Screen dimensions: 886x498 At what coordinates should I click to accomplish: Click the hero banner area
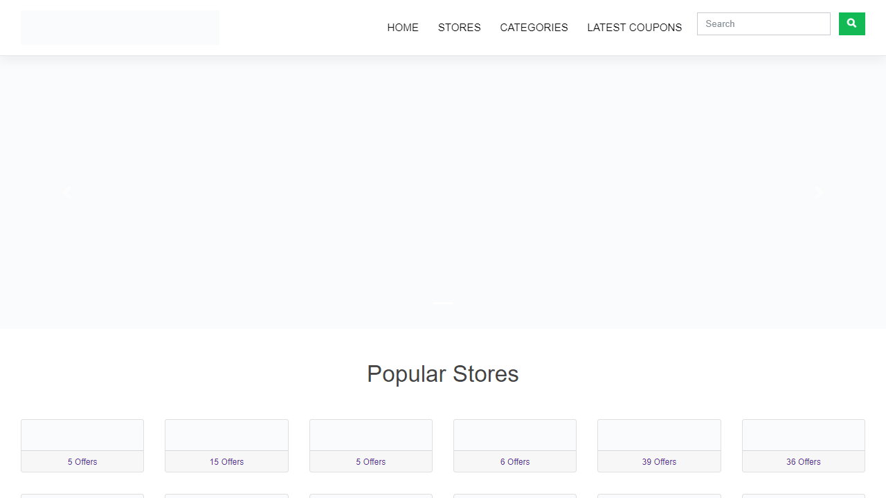(x=443, y=192)
